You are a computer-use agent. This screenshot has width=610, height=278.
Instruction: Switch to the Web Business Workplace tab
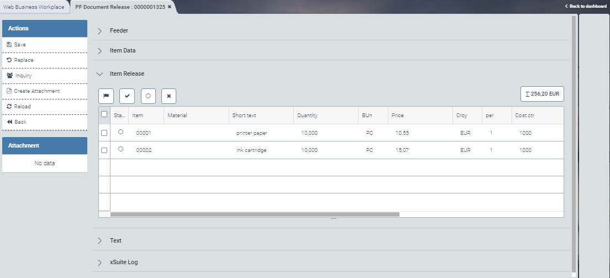coord(34,7)
